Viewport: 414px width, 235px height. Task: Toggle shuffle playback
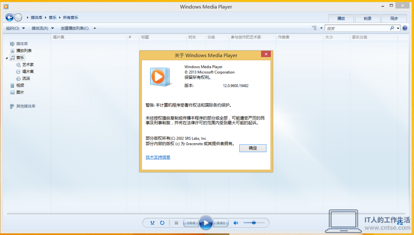[152, 223]
